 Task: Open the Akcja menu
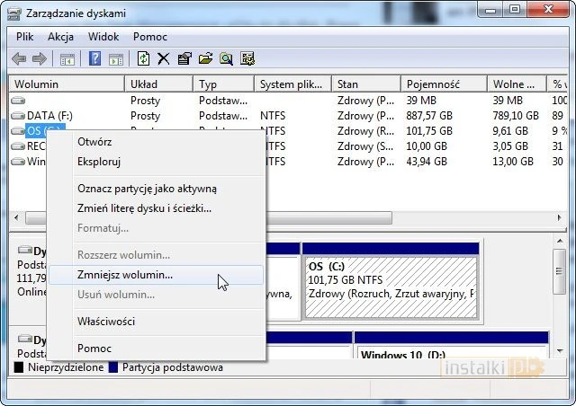tap(60, 37)
